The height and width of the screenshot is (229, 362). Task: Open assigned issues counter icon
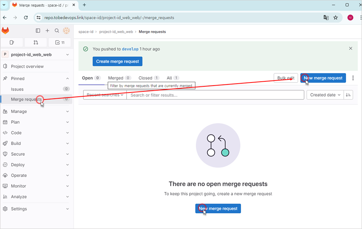pos(12,42)
